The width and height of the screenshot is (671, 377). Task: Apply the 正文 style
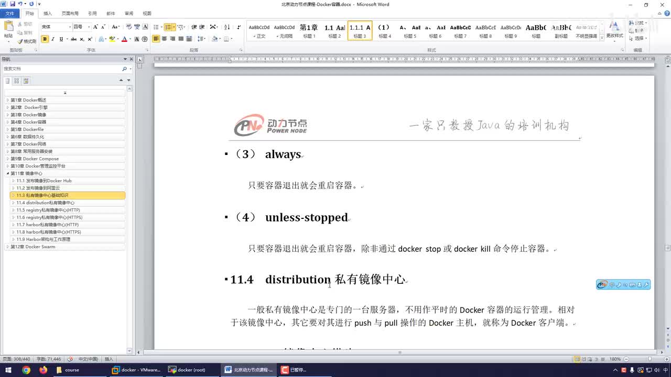point(259,30)
